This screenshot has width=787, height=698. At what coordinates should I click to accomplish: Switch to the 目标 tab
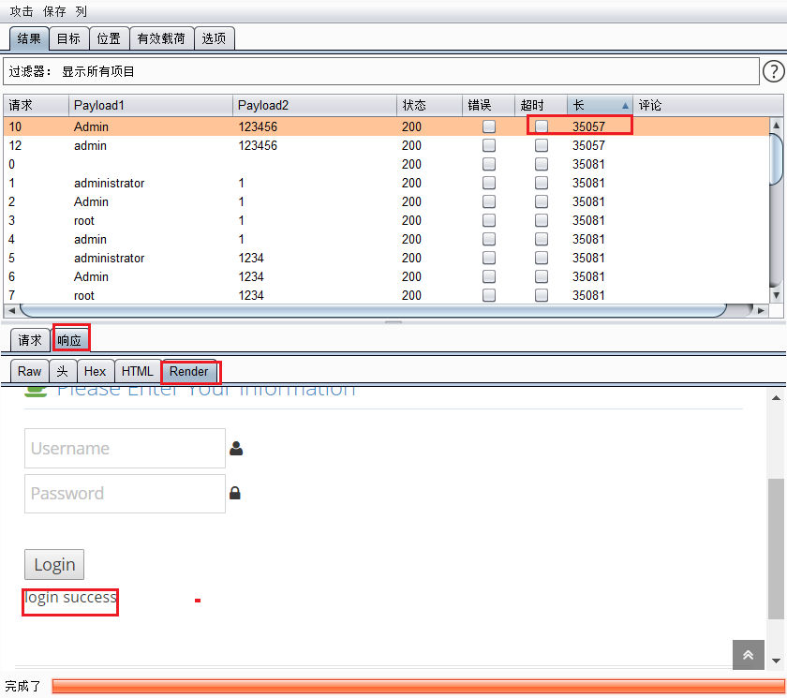click(68, 38)
